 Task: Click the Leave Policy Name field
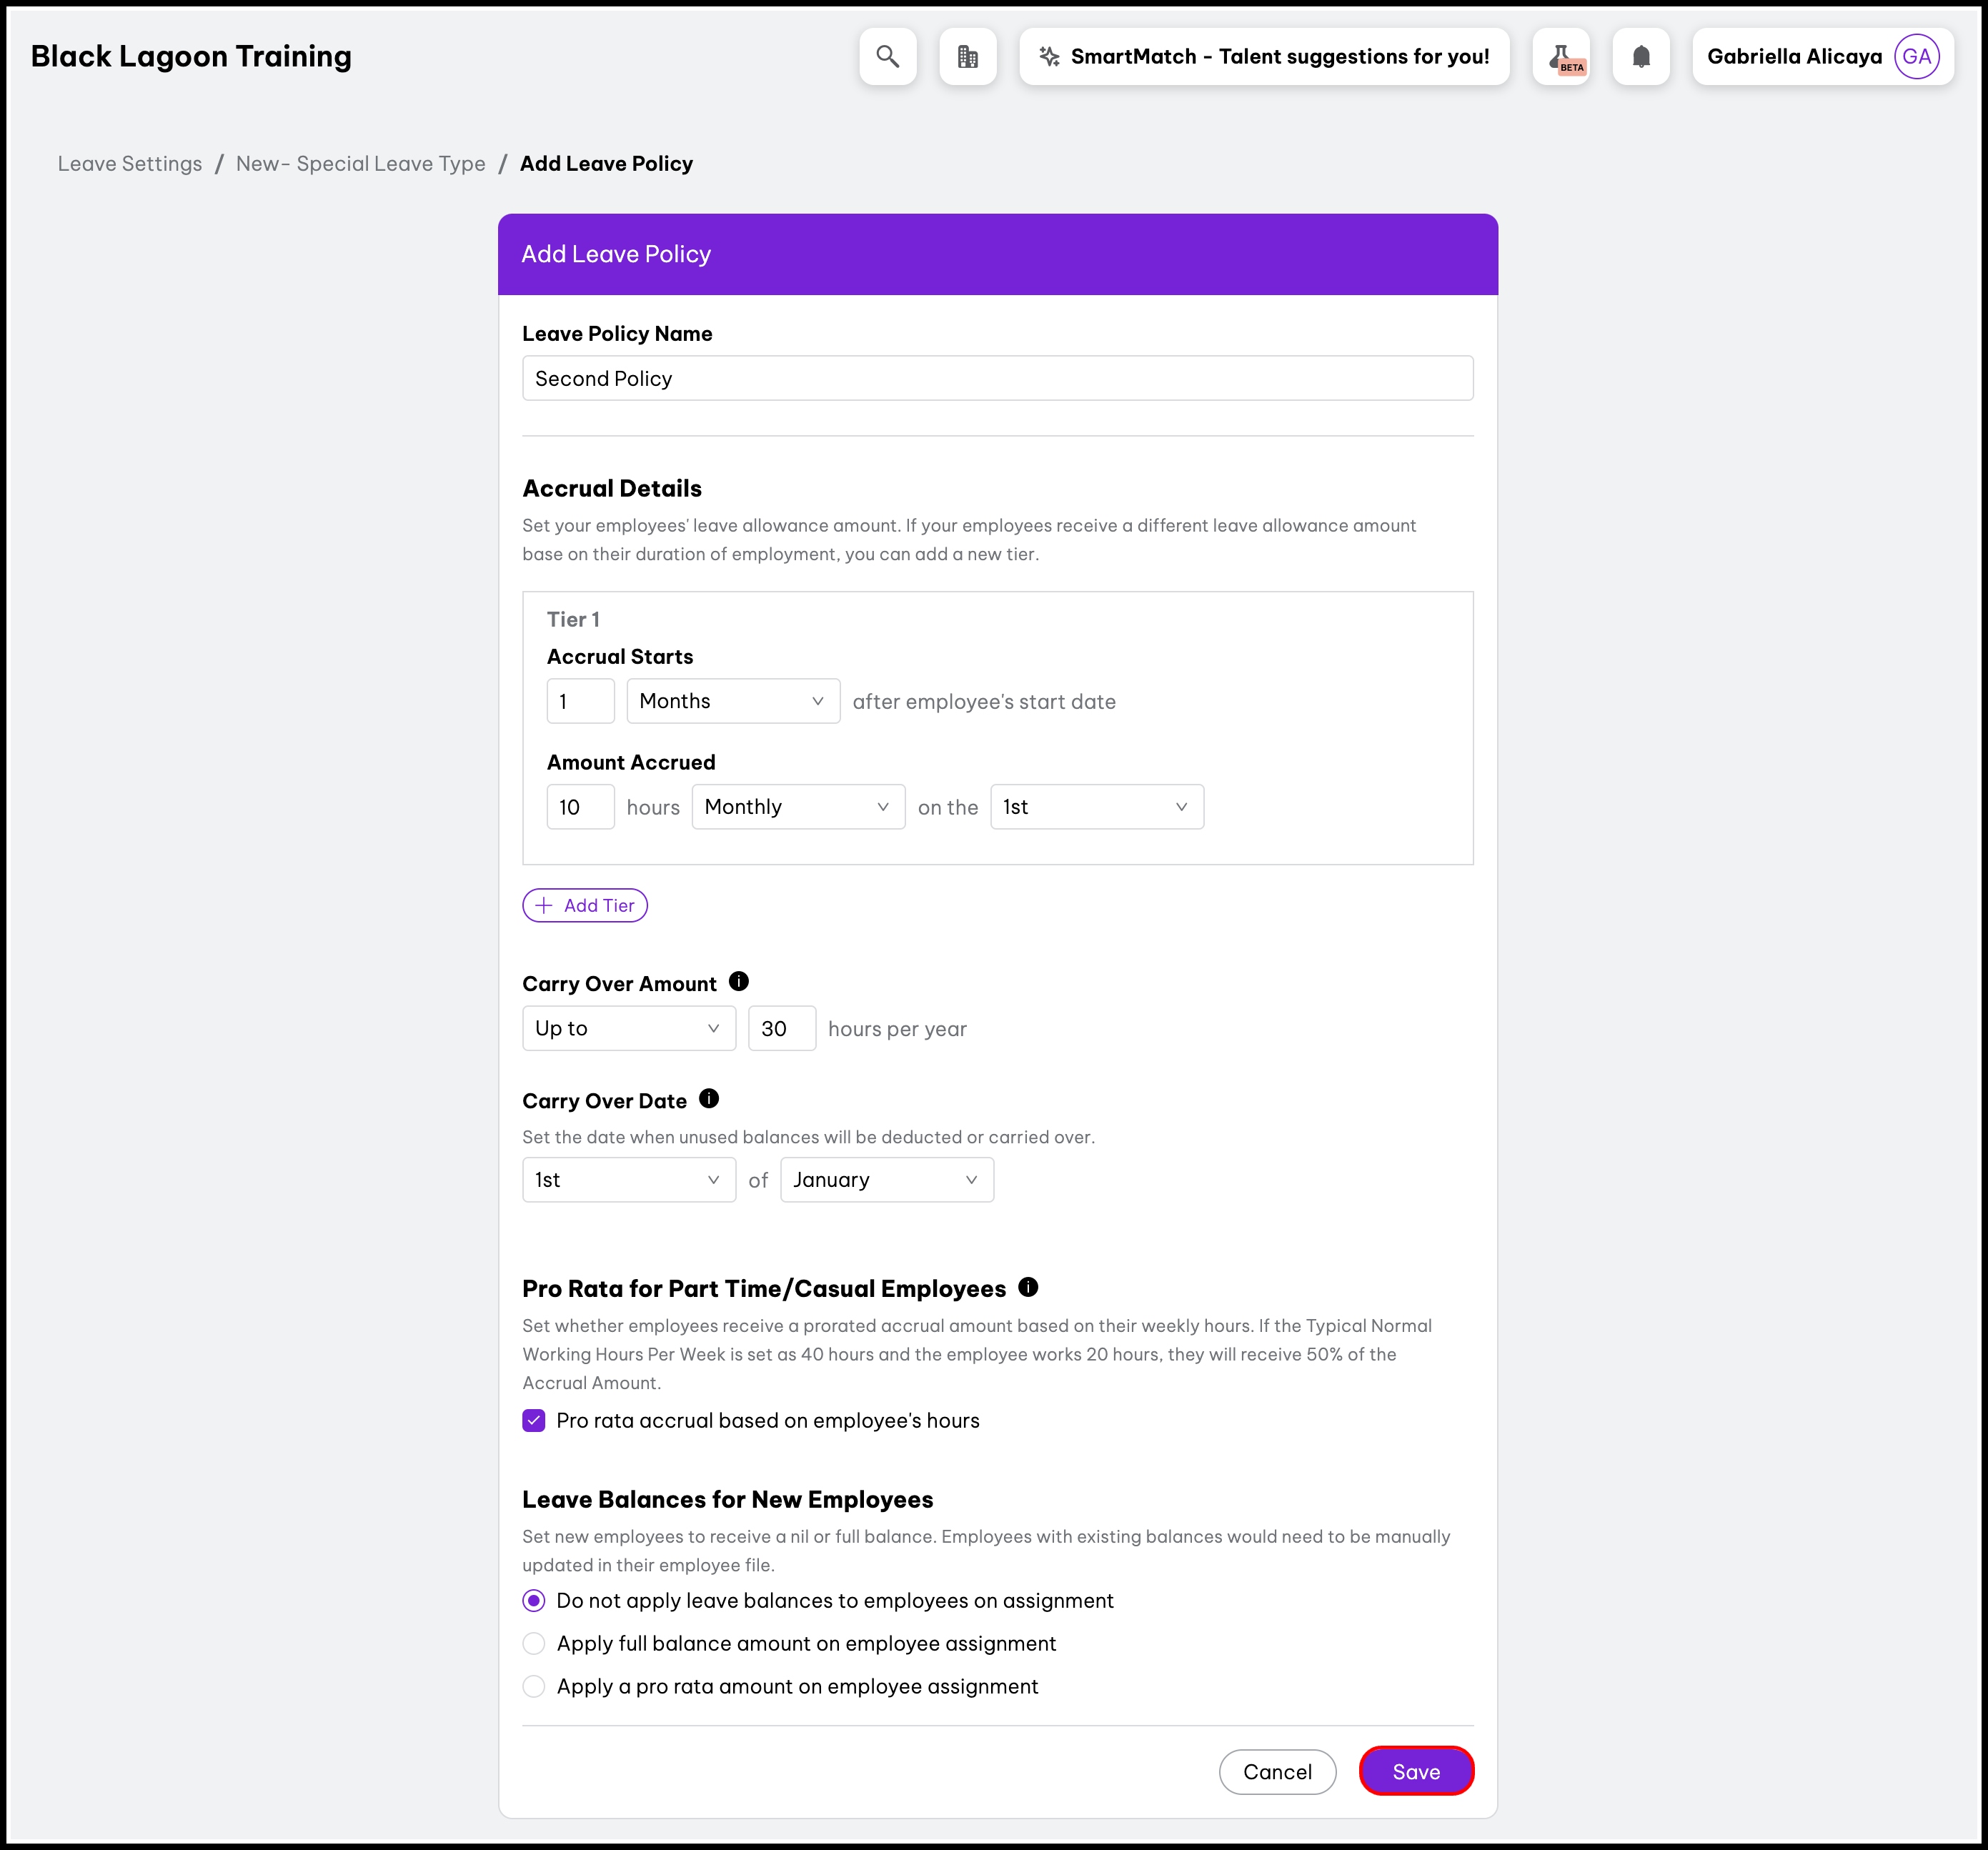[x=997, y=379]
